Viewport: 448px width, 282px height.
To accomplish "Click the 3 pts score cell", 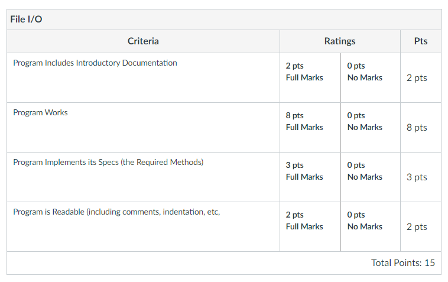I will pos(421,177).
